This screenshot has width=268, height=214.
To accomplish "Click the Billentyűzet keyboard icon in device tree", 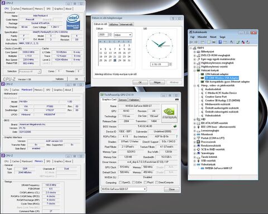I will pyautogui.click(x=198, y=51).
